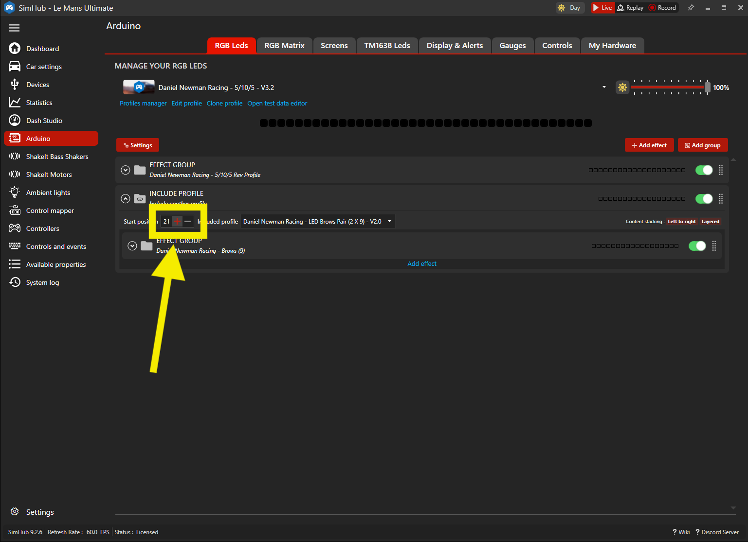This screenshot has width=748, height=542.
Task: Switch to Day theme mode
Action: (569, 8)
